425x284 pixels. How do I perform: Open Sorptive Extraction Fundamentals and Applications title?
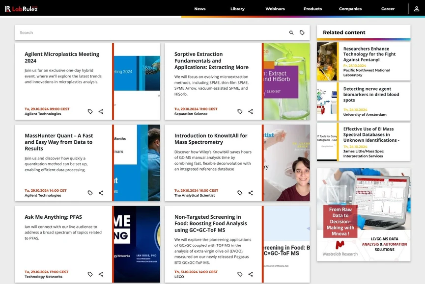211,61
